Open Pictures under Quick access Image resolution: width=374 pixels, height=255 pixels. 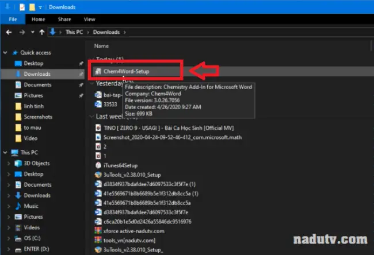point(33,95)
